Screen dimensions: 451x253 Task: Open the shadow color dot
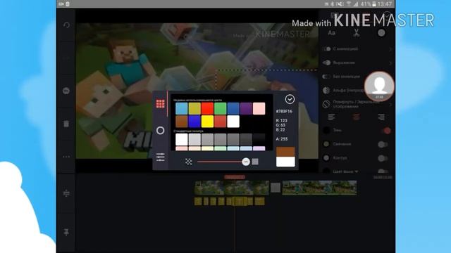coord(326,130)
